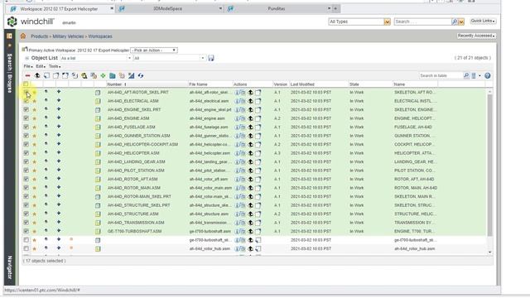The width and height of the screenshot is (530, 298).
Task: Click the save view disk icon
Action: click(211, 58)
